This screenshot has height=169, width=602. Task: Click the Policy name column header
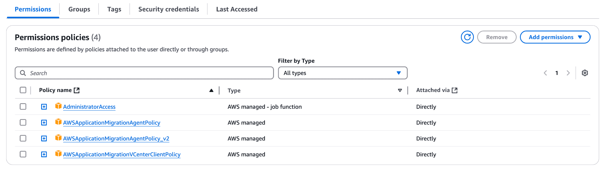(56, 90)
